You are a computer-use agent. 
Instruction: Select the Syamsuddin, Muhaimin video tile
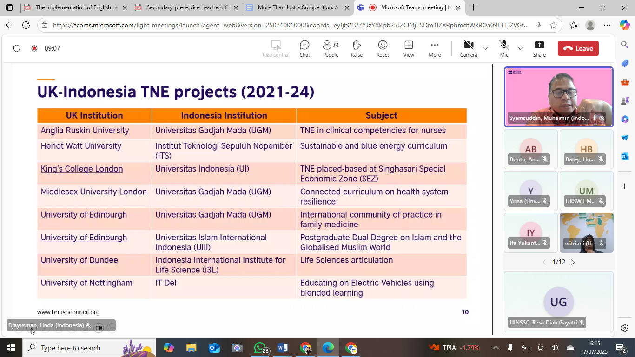(x=559, y=97)
